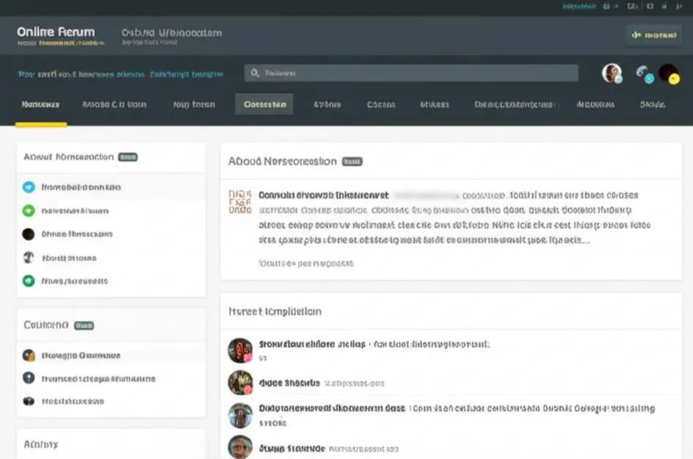Click the magnifying glass search icon
Screen dimensions: 693x459
tap(255, 73)
